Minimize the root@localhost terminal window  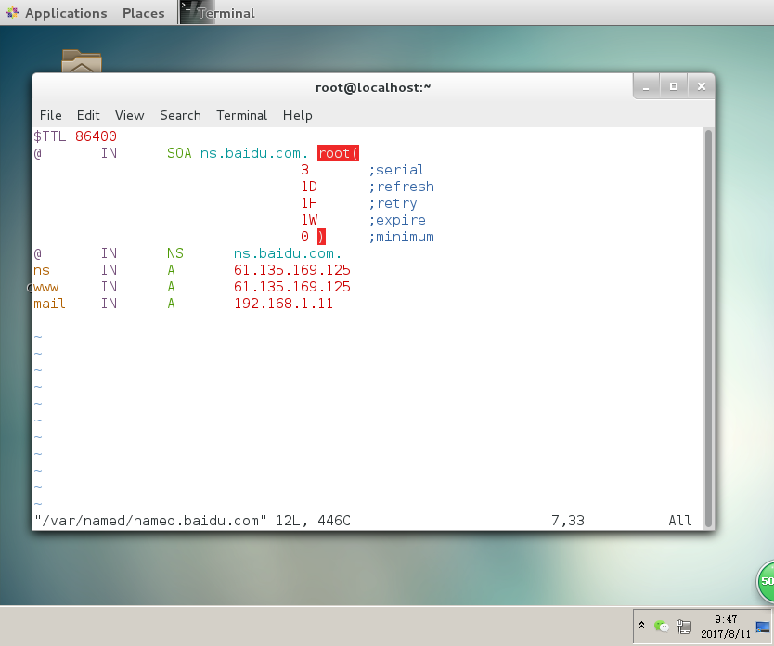click(x=646, y=87)
